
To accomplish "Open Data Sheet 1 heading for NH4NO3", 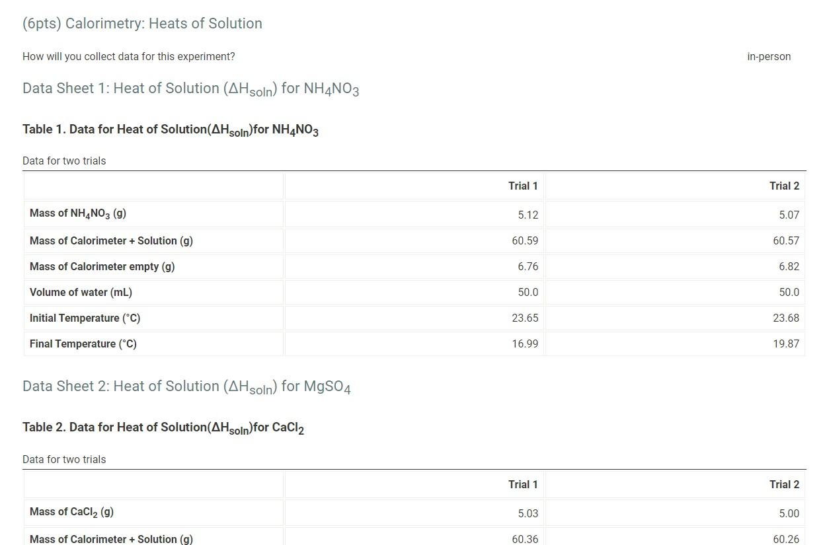I will [x=190, y=88].
